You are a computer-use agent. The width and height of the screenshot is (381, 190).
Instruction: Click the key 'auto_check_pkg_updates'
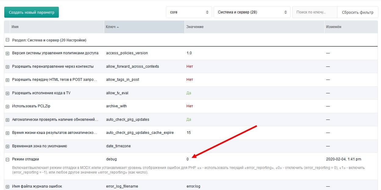click(x=128, y=120)
